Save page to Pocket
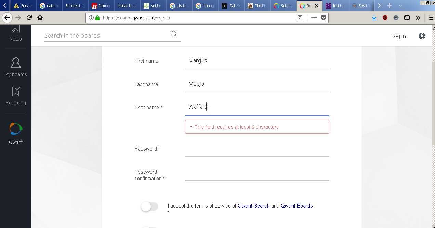This screenshot has width=435, height=228. point(323,18)
